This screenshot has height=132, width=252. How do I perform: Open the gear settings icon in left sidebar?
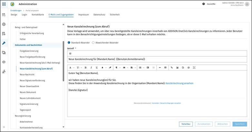click(x=4, y=24)
